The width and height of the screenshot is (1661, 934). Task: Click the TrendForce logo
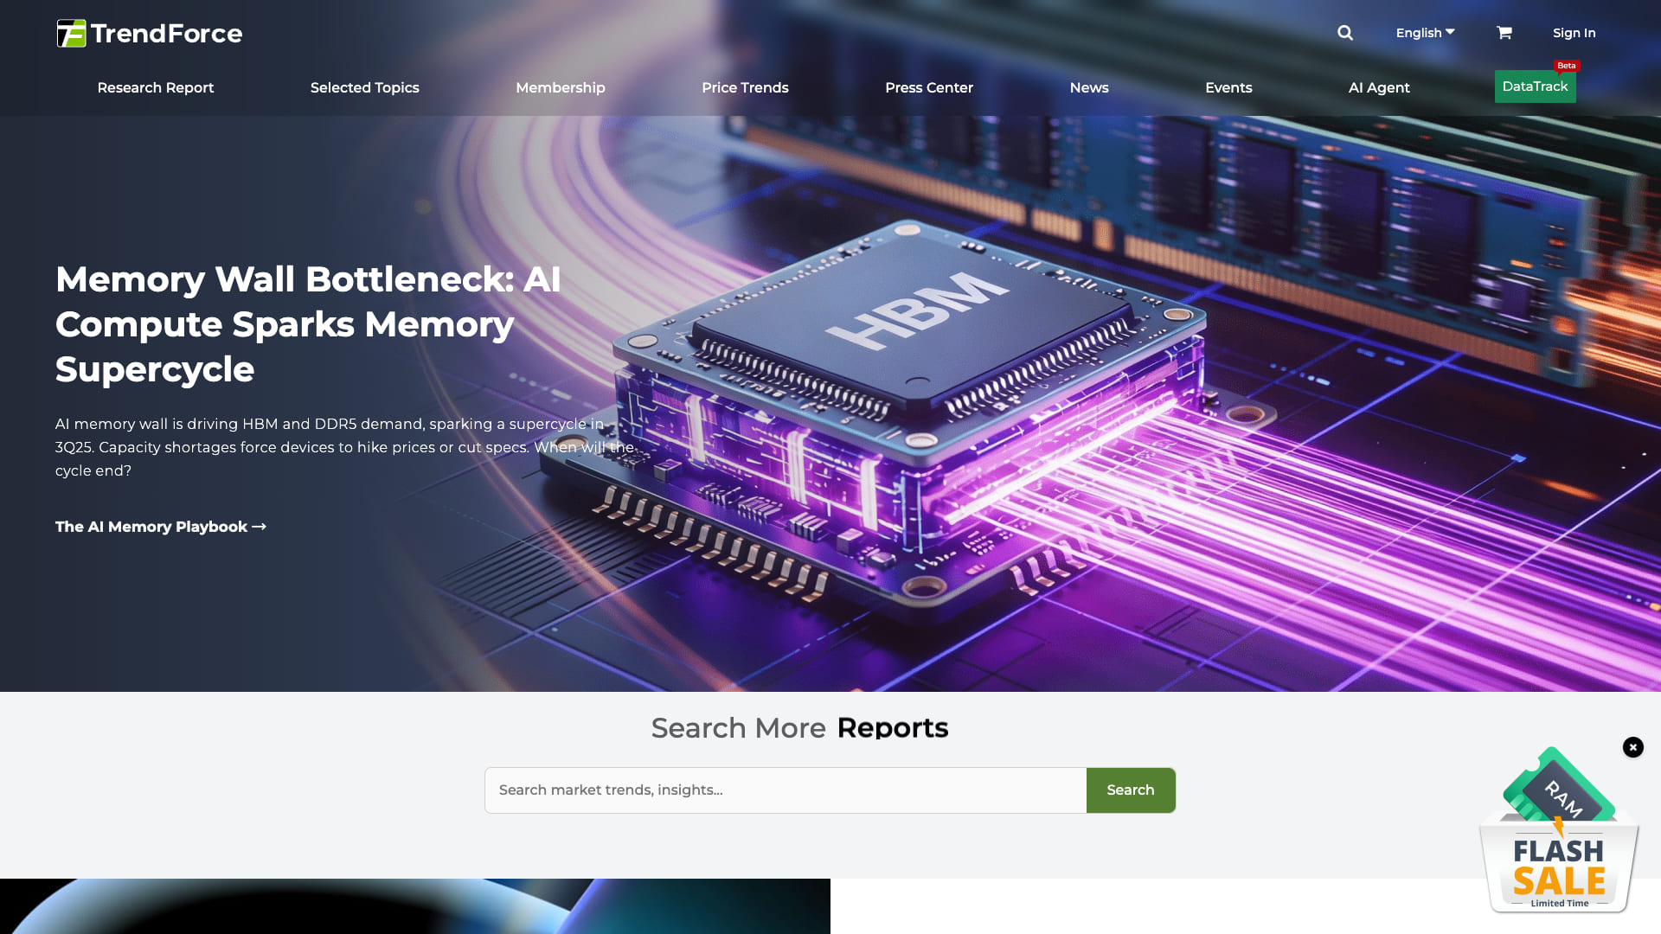(149, 33)
